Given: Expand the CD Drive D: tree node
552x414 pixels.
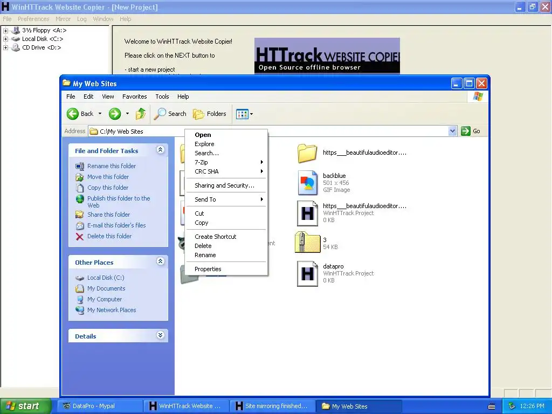Looking at the screenshot, I should pyautogui.click(x=5, y=47).
